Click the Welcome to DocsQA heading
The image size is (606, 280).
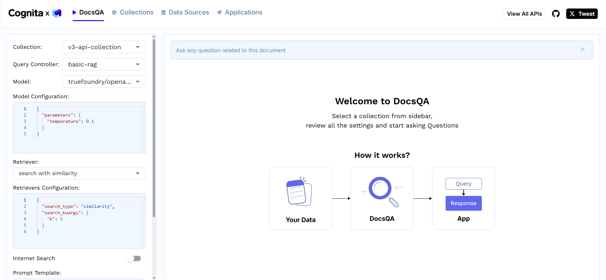point(382,101)
